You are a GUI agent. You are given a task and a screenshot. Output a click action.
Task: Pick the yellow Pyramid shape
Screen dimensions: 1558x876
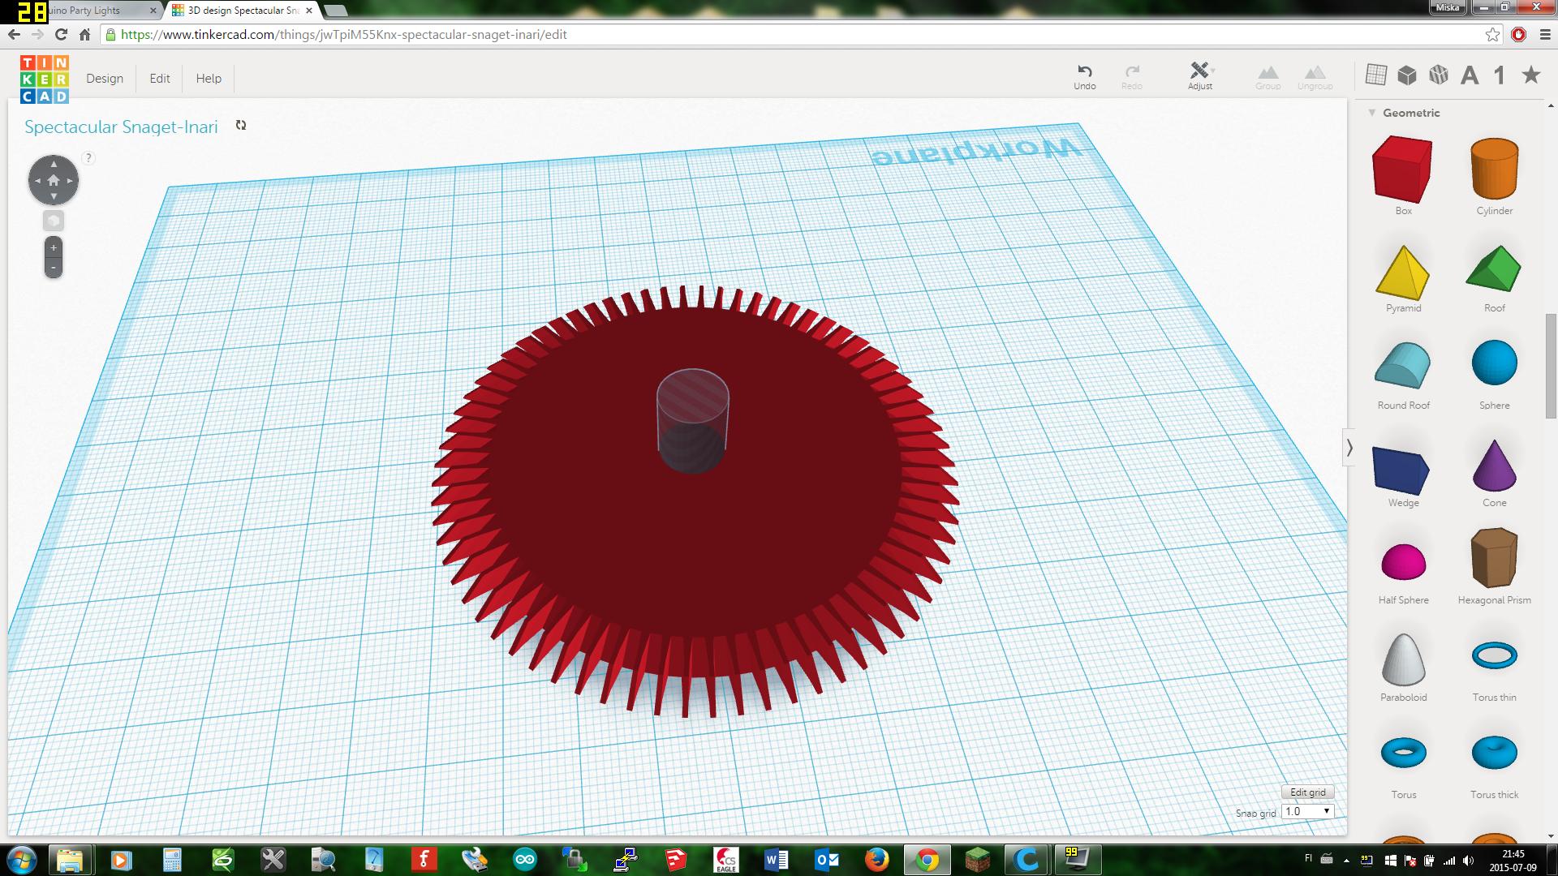pyautogui.click(x=1403, y=273)
